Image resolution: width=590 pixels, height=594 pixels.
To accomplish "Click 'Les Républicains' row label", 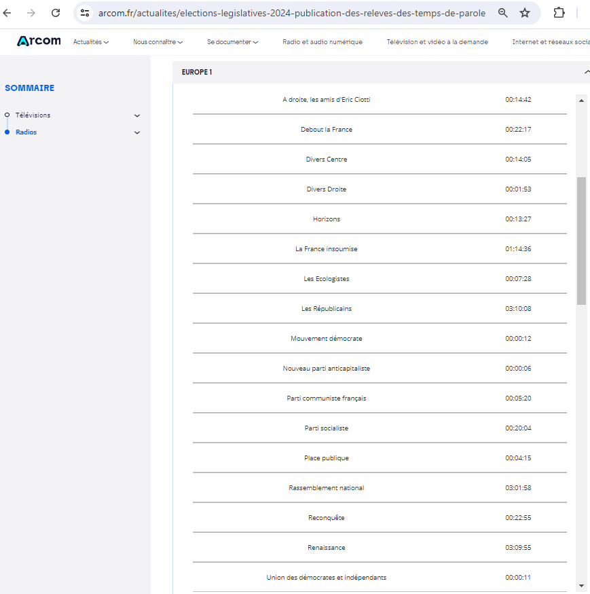I will pyautogui.click(x=327, y=309).
